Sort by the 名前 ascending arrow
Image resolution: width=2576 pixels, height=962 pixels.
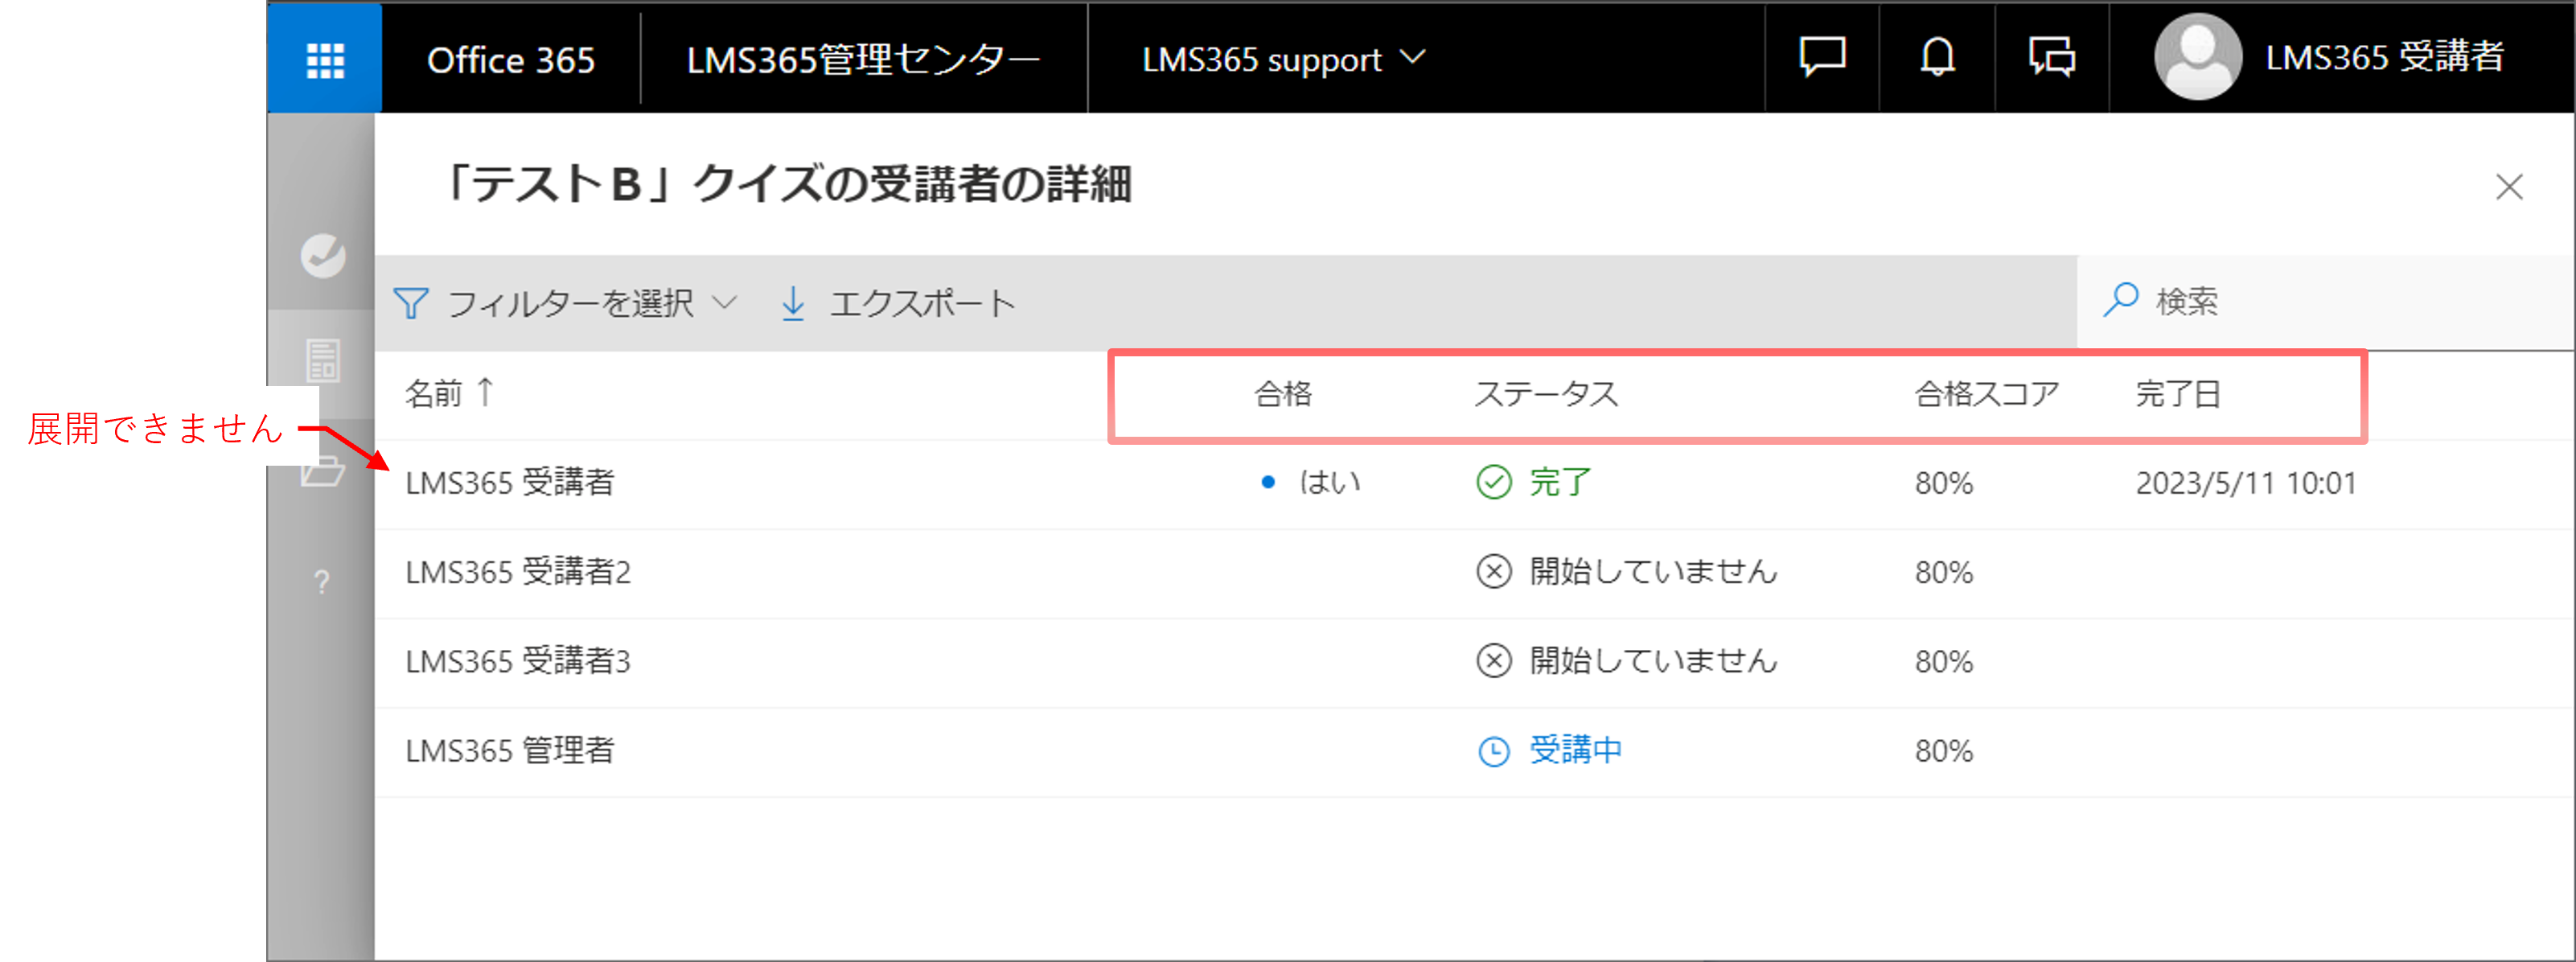tap(486, 391)
